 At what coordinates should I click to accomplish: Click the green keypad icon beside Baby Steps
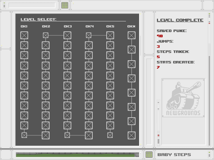tap(149, 155)
